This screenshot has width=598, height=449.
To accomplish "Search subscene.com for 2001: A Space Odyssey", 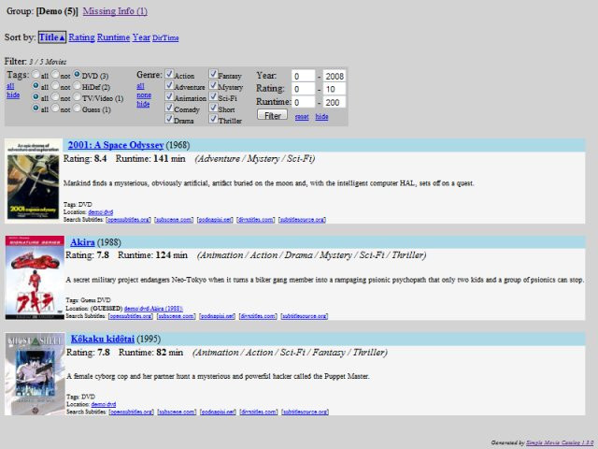I will coord(174,220).
